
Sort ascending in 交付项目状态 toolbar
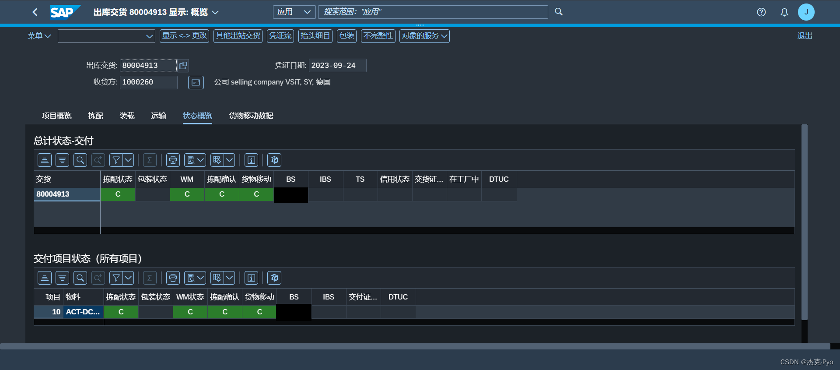(x=45, y=278)
